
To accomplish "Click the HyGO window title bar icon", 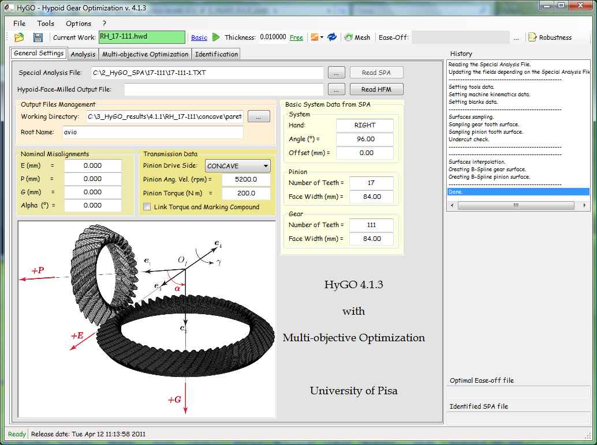I will [x=9, y=7].
